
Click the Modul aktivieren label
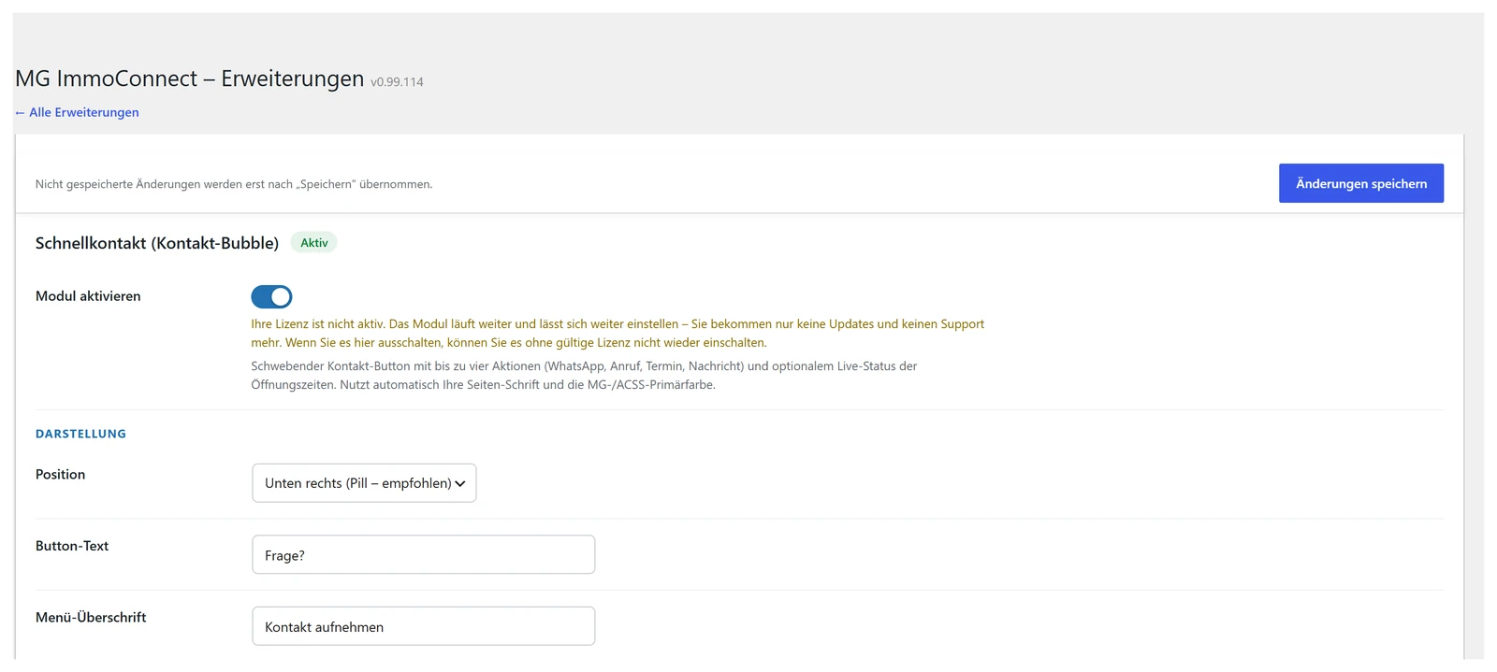tap(88, 296)
